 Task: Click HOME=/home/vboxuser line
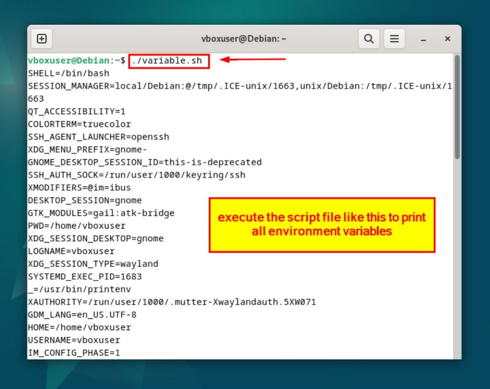point(79,327)
